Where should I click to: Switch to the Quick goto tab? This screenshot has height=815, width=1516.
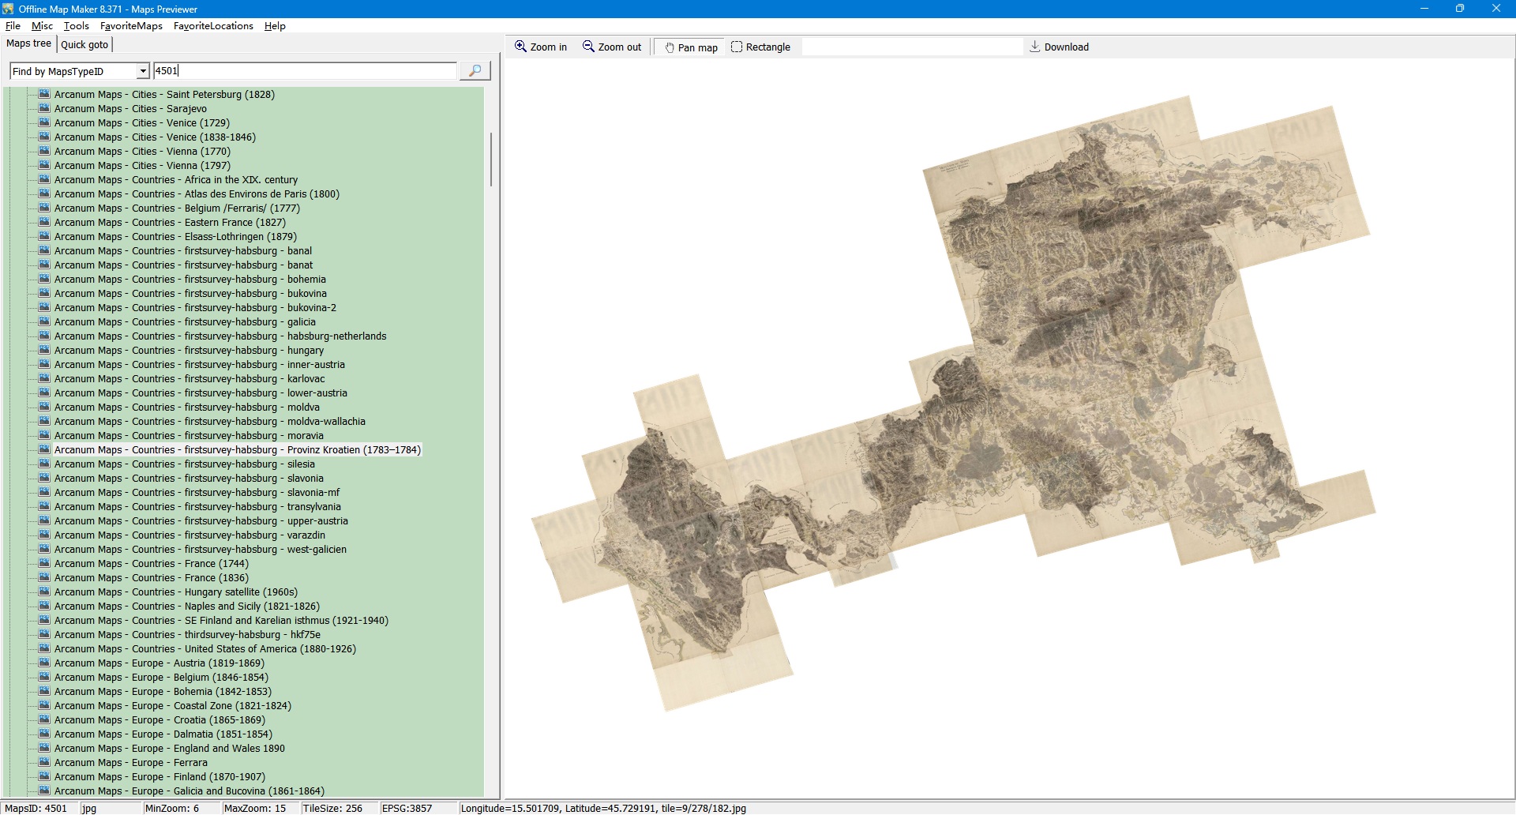84,45
